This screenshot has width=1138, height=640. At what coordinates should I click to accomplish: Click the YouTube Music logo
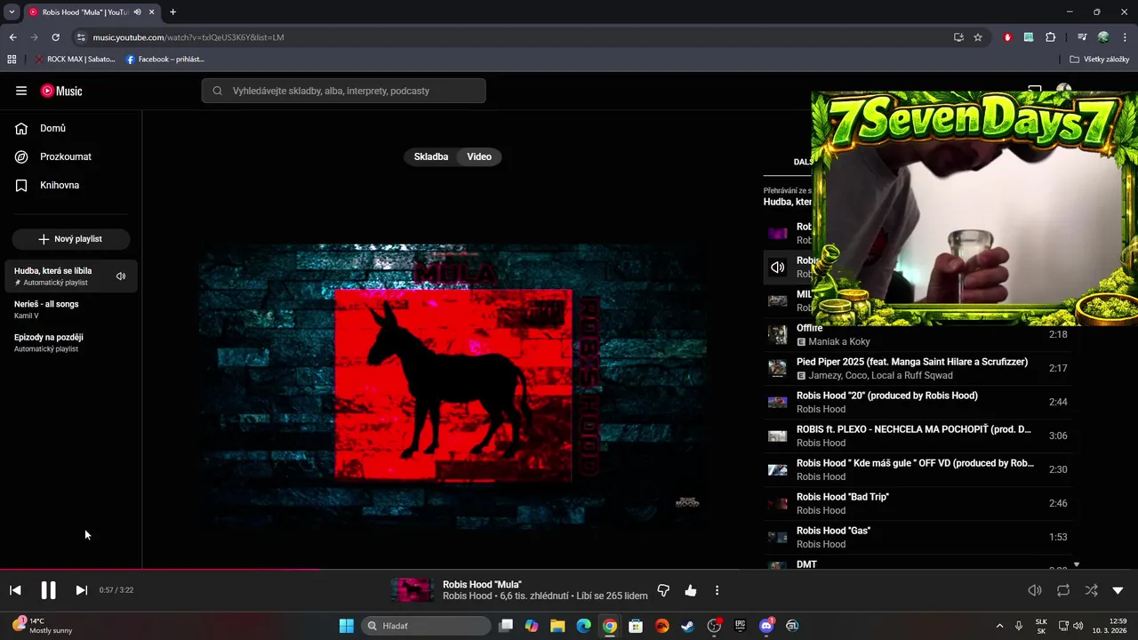[61, 91]
